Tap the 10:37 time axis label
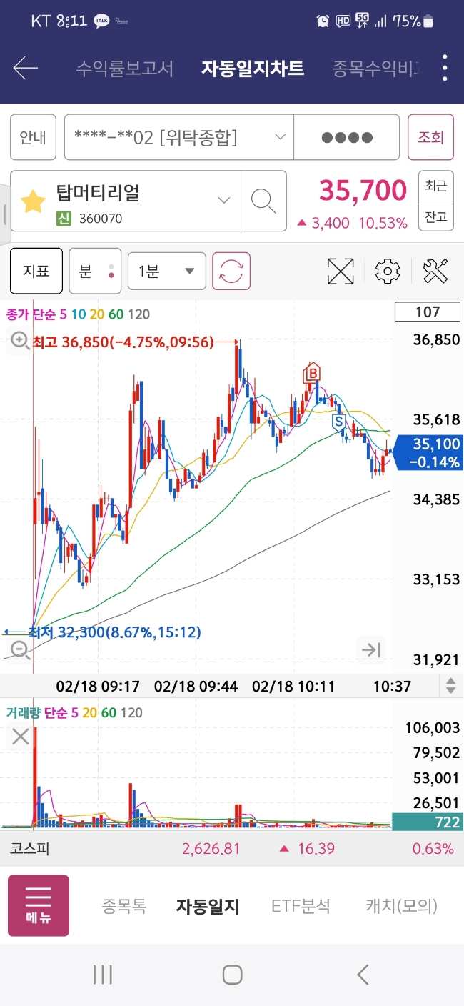This screenshot has height=1006, width=464. 393,686
